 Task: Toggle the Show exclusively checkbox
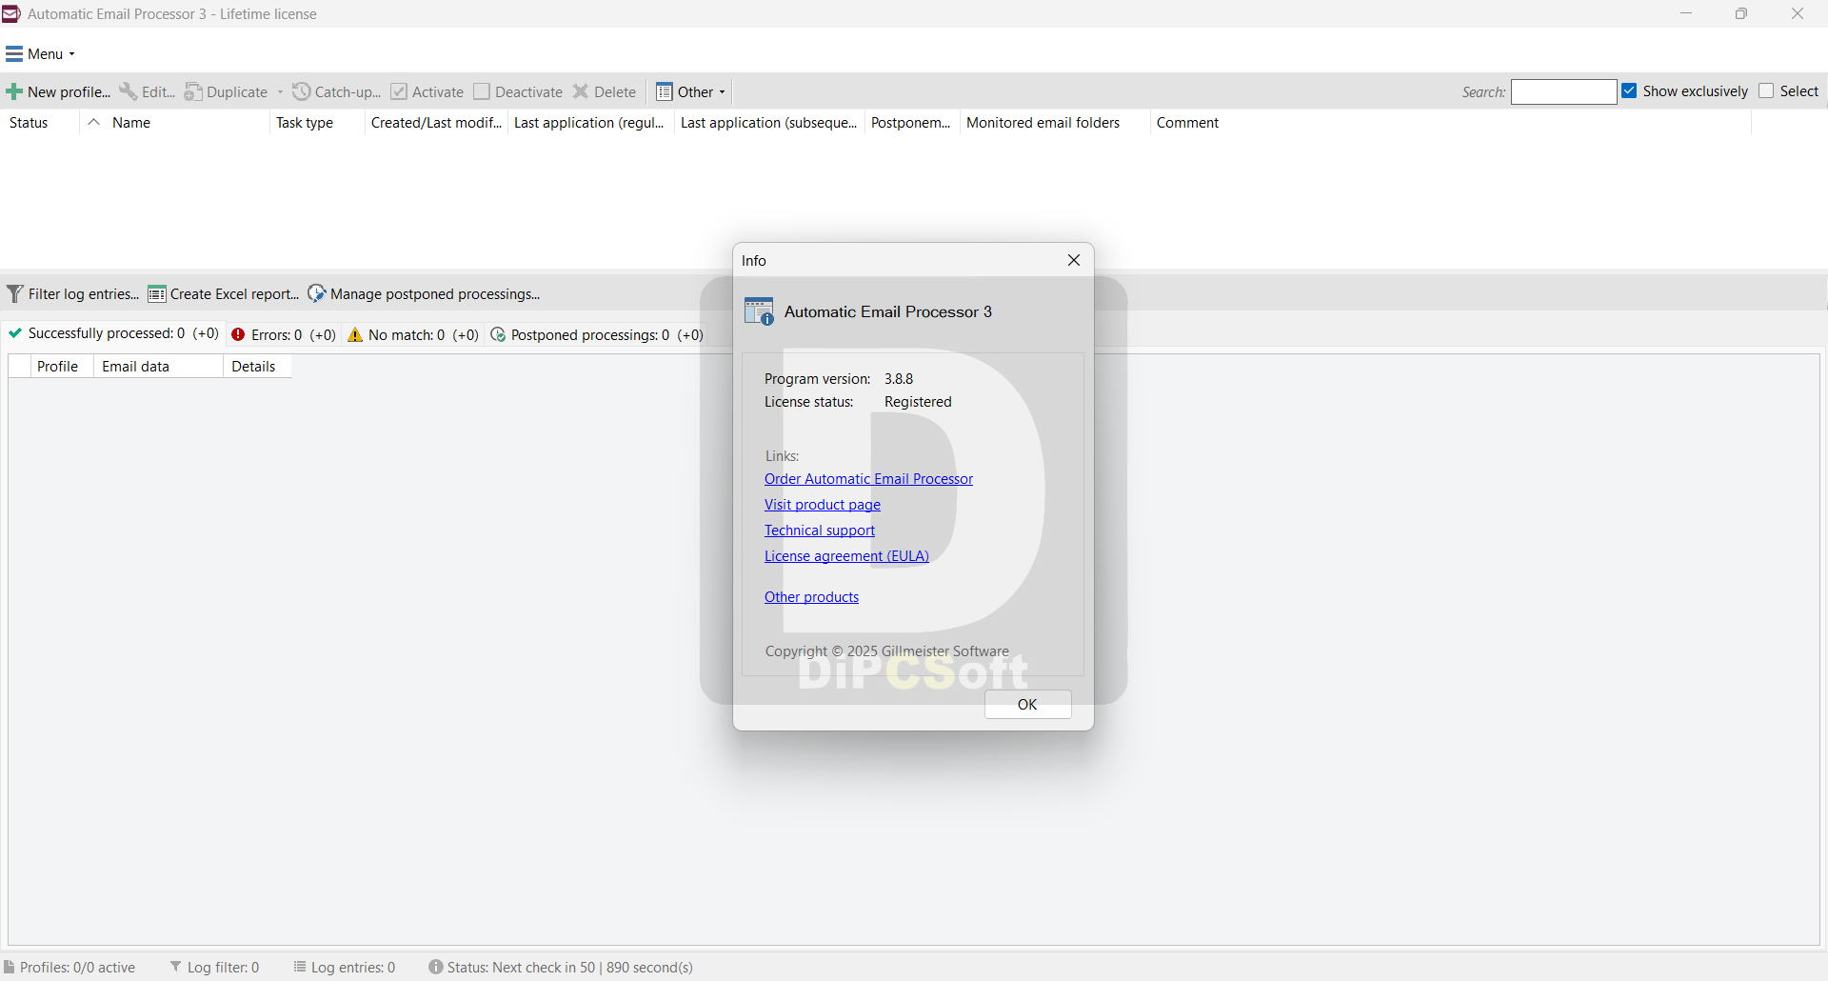click(1629, 90)
